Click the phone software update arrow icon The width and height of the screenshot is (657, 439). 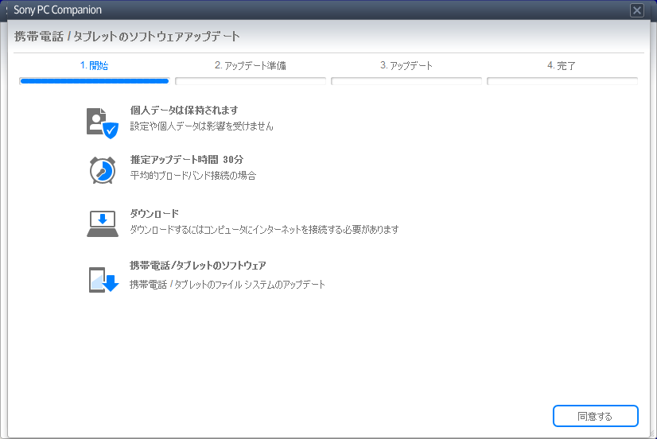(x=103, y=279)
